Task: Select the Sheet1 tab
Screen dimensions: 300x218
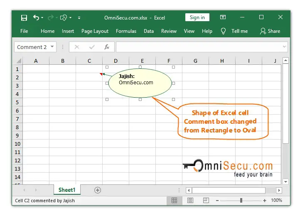Action: pyautogui.click(x=67, y=190)
